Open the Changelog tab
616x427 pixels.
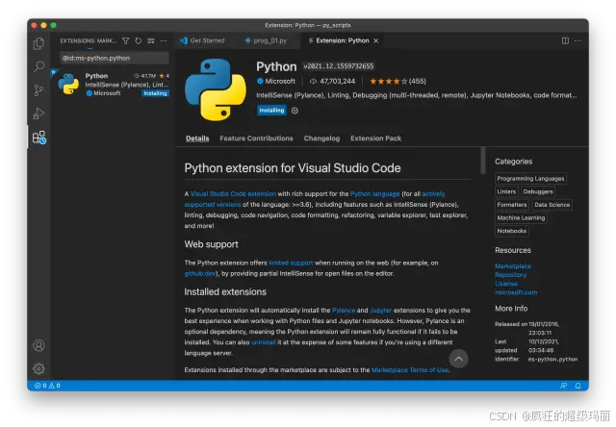(x=321, y=138)
